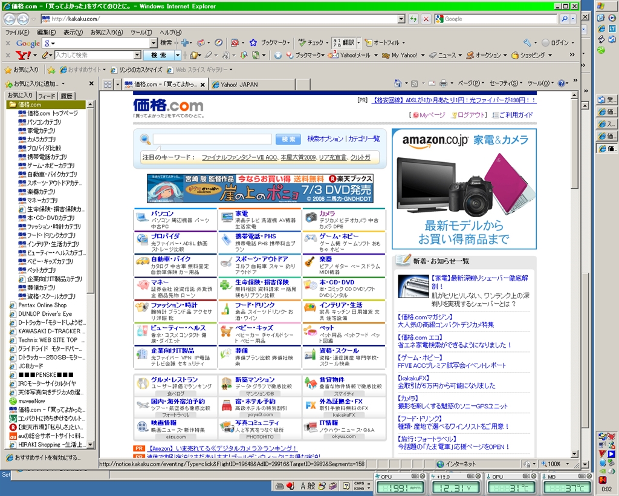Open the オートフィル dropdown
The height and width of the screenshot is (496, 619).
tap(403, 43)
